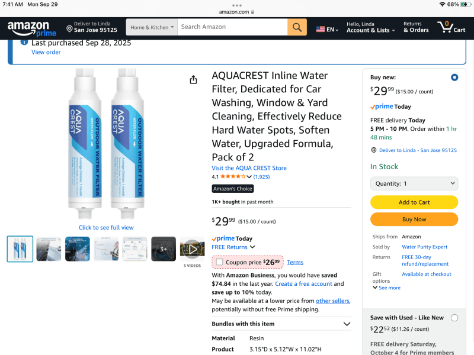Image resolution: width=474 pixels, height=355 pixels.
Task: Open the Quantity dropdown
Action: point(414,183)
